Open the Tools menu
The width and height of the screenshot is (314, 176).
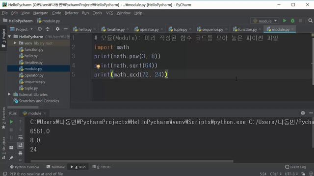(97, 13)
